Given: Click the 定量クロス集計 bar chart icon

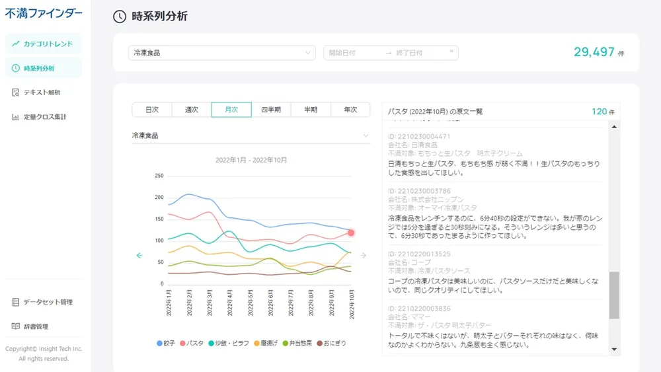Looking at the screenshot, I should click(16, 117).
